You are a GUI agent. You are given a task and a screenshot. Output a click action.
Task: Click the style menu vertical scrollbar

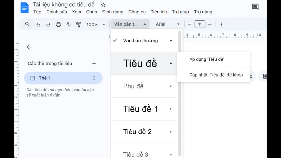click(x=179, y=93)
